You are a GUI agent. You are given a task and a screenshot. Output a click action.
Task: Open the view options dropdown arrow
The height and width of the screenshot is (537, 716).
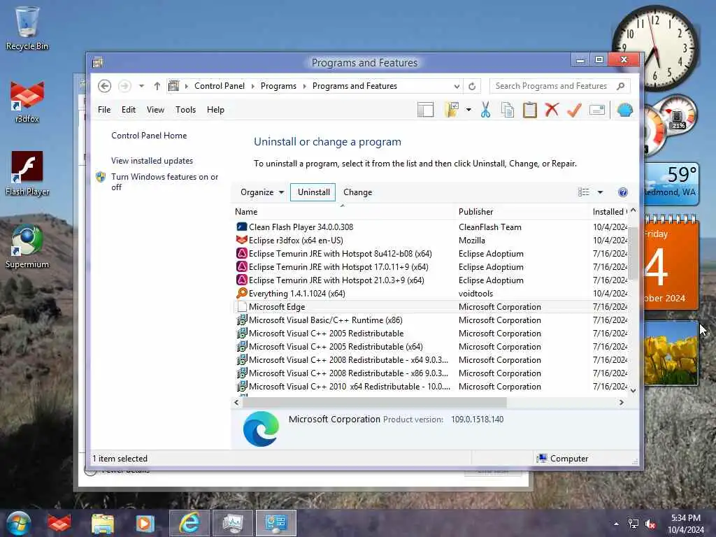click(600, 192)
